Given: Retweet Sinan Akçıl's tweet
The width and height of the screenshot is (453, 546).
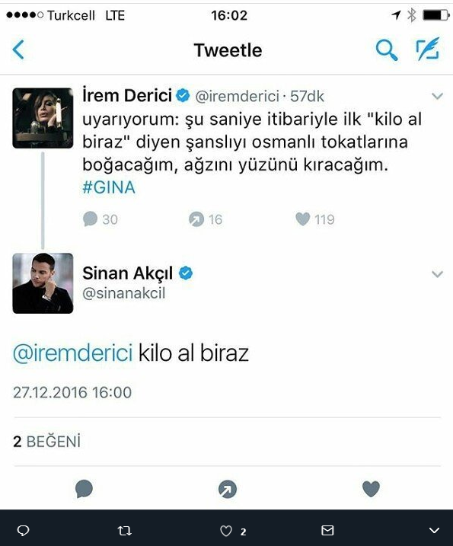Looking at the screenshot, I should coord(228,489).
